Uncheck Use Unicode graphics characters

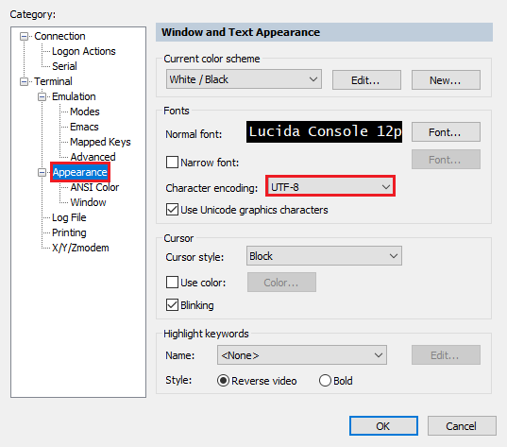pyautogui.click(x=172, y=210)
